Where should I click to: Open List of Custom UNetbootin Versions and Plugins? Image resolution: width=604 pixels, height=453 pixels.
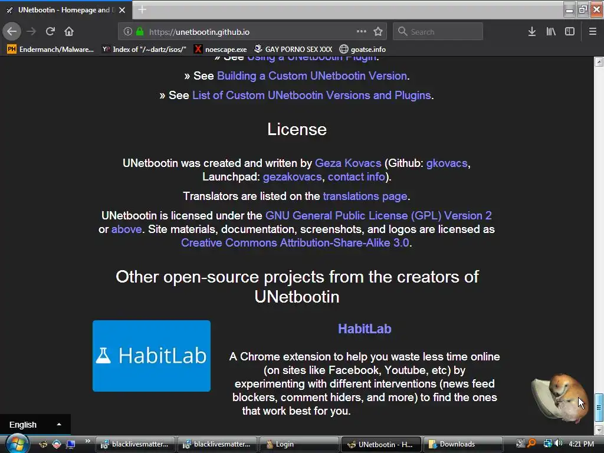click(x=311, y=95)
